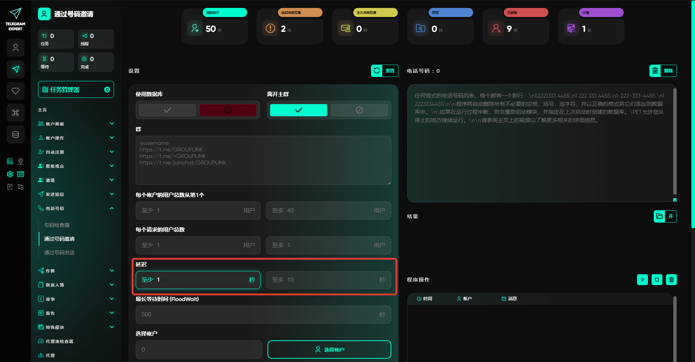This screenshot has height=362, width=695.
Task: Stop the program with the square button
Action: [657, 280]
